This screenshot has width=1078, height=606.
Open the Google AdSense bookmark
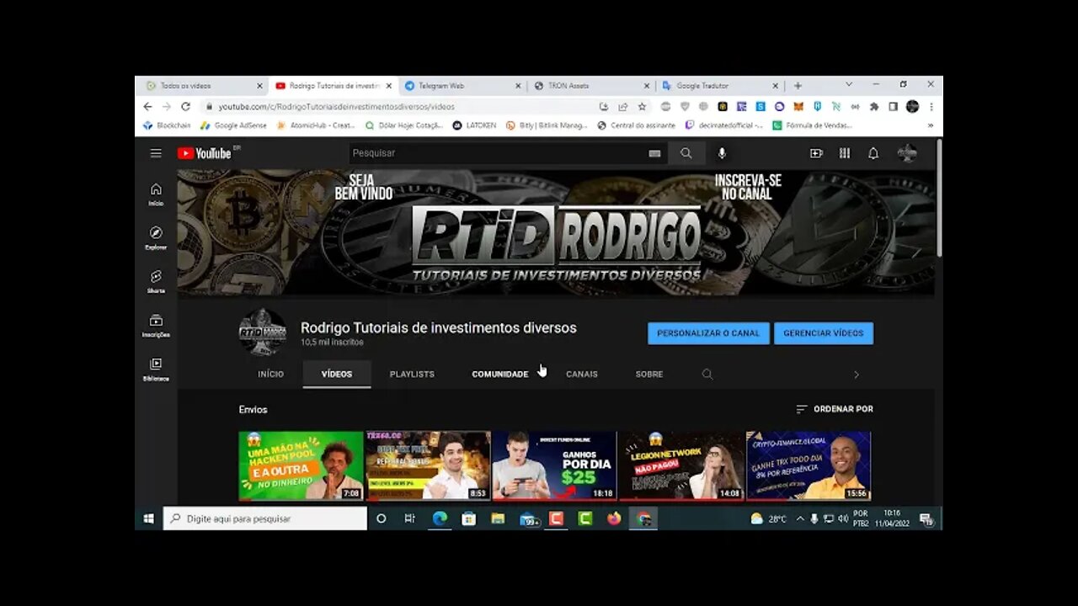(x=233, y=125)
